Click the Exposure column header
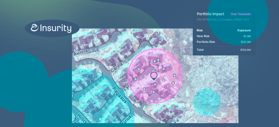This screenshot has width=279, height=127. (x=244, y=31)
